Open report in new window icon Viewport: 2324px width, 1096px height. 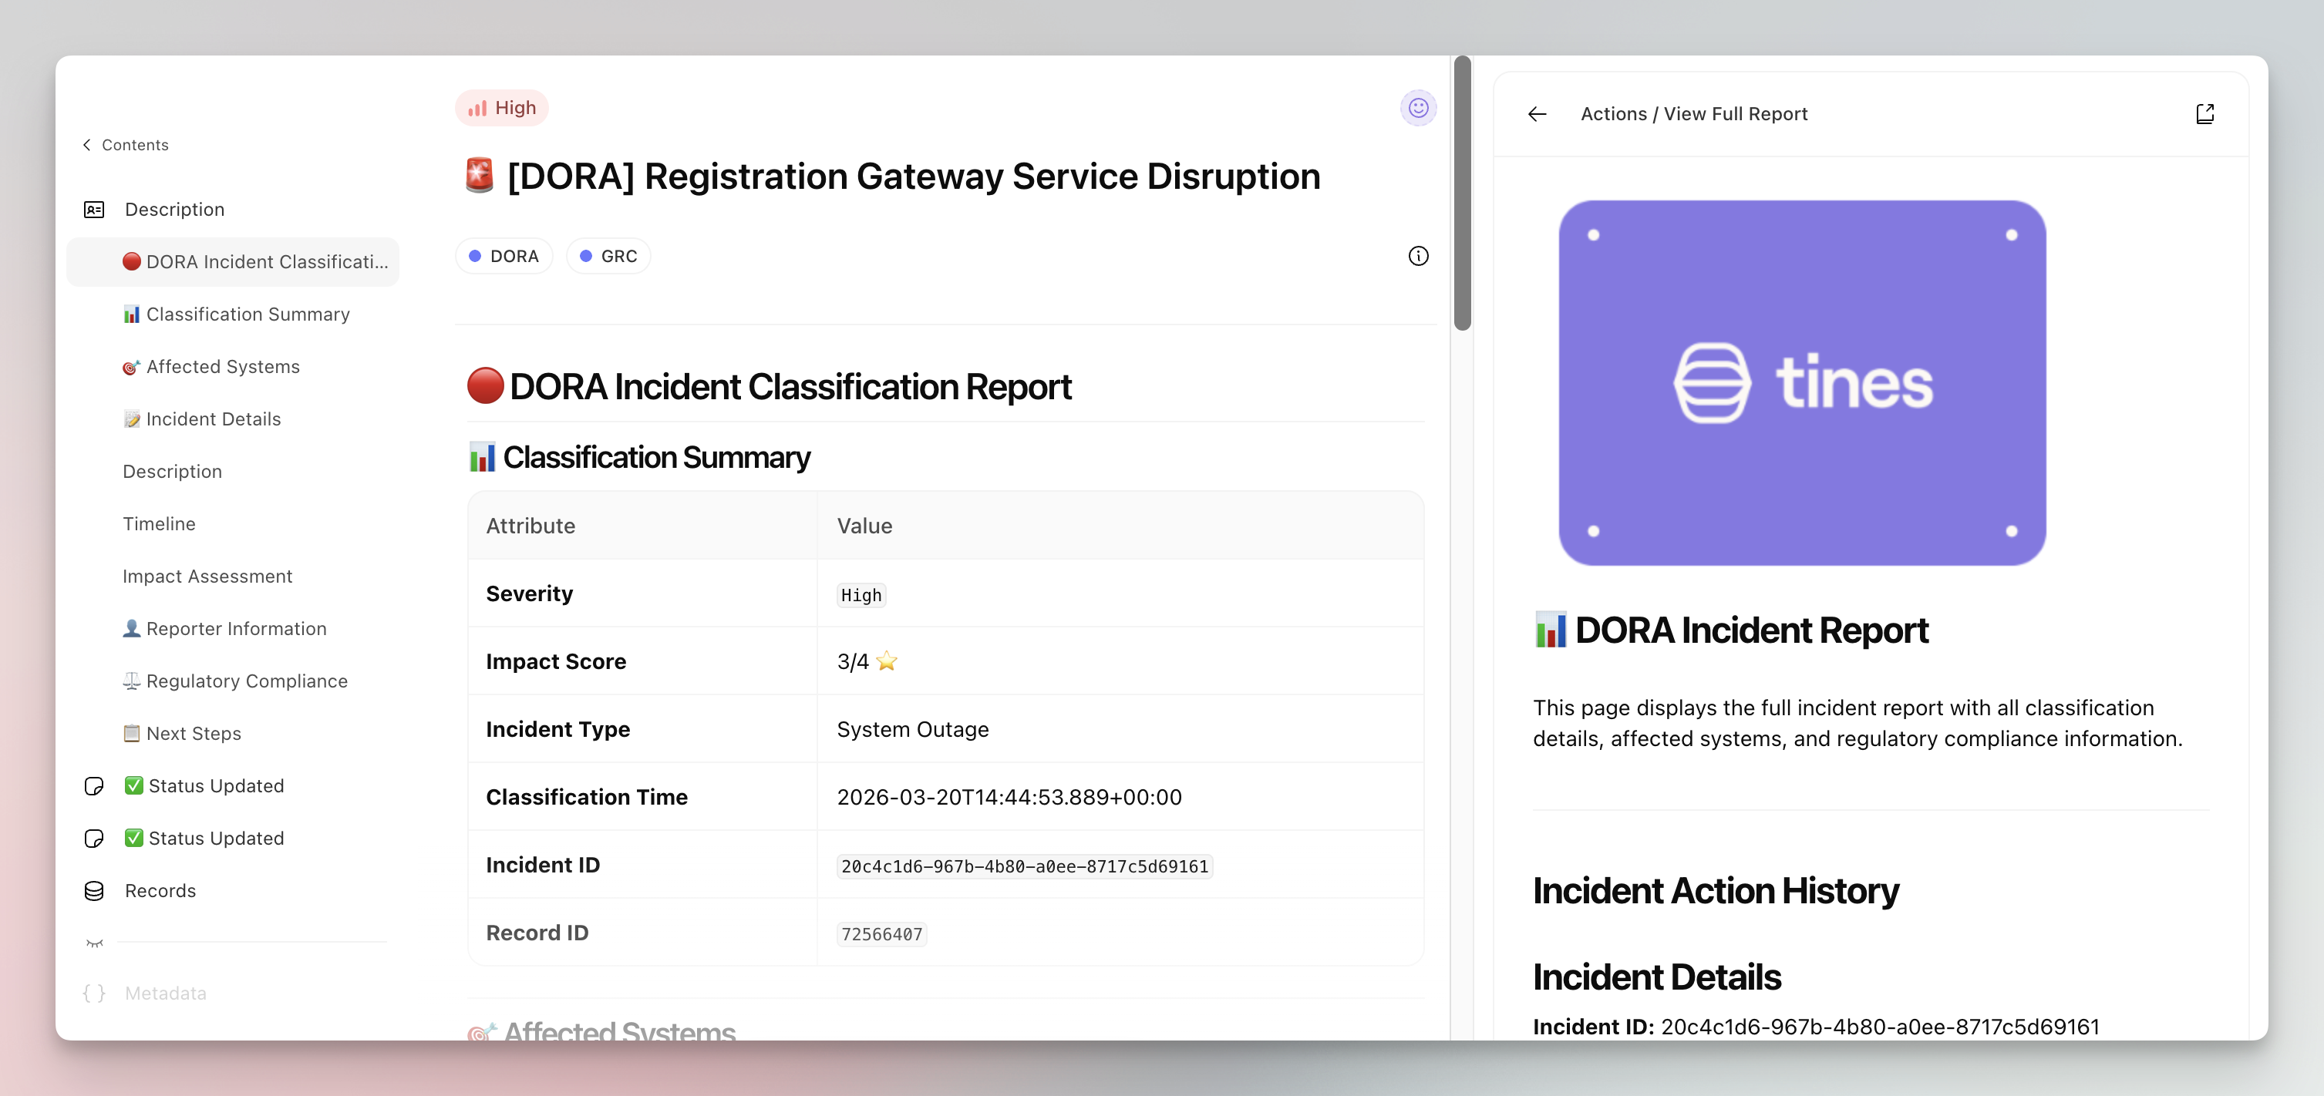2204,113
